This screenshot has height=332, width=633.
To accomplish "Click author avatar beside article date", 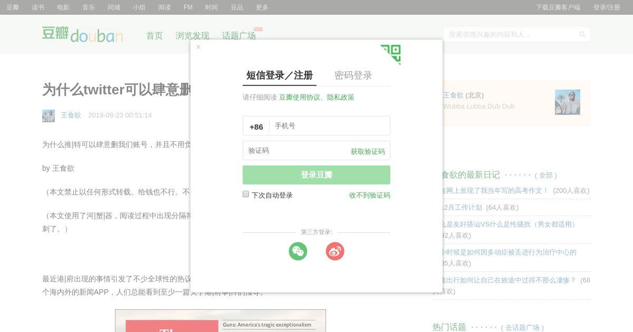I will click(x=49, y=116).
